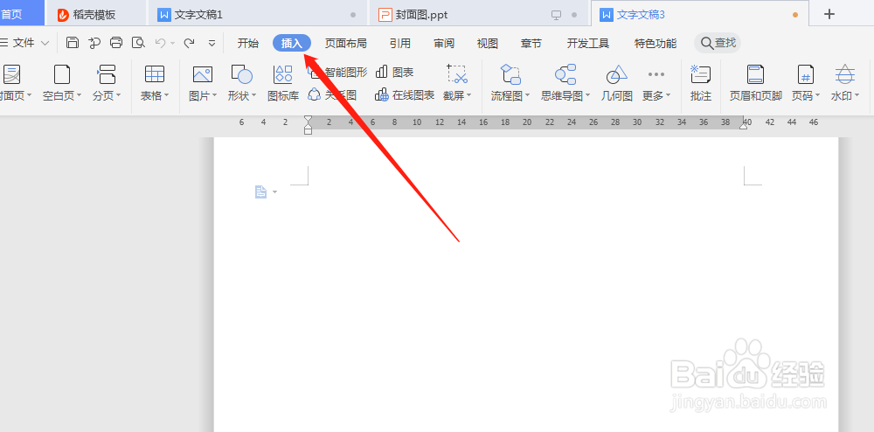Open the 审阅 ribbon tab
The width and height of the screenshot is (874, 432).
[x=444, y=44]
